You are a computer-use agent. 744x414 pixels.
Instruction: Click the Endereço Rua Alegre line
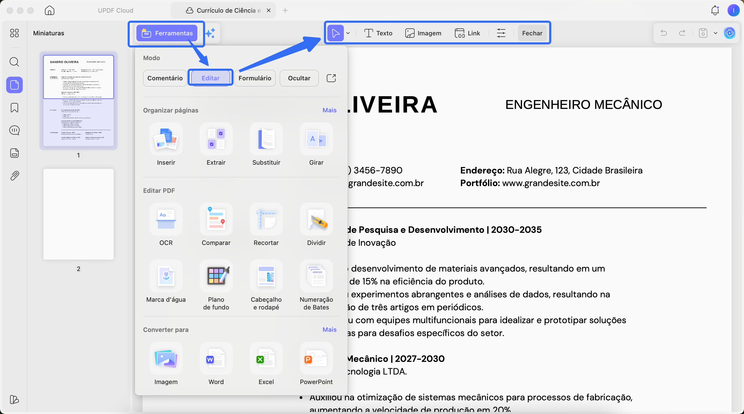(551, 171)
